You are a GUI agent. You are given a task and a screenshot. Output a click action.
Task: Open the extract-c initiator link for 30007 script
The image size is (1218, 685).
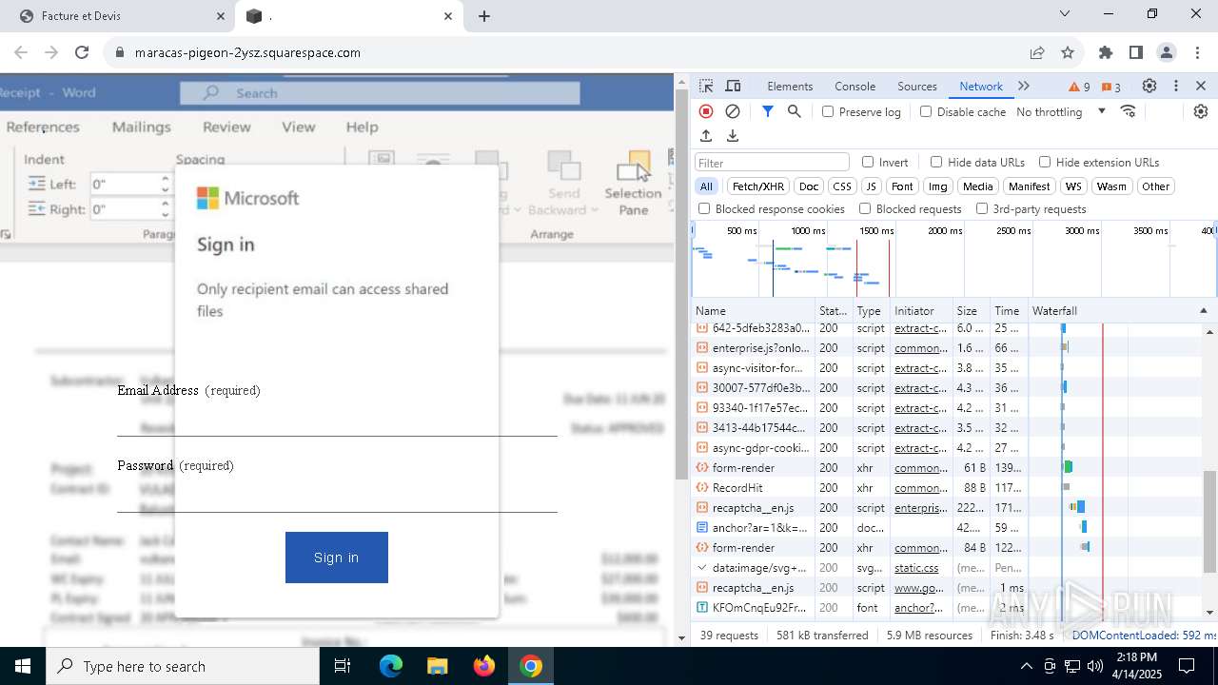(x=920, y=388)
